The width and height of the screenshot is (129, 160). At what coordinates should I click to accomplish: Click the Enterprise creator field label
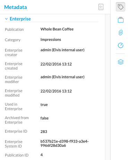(14, 53)
